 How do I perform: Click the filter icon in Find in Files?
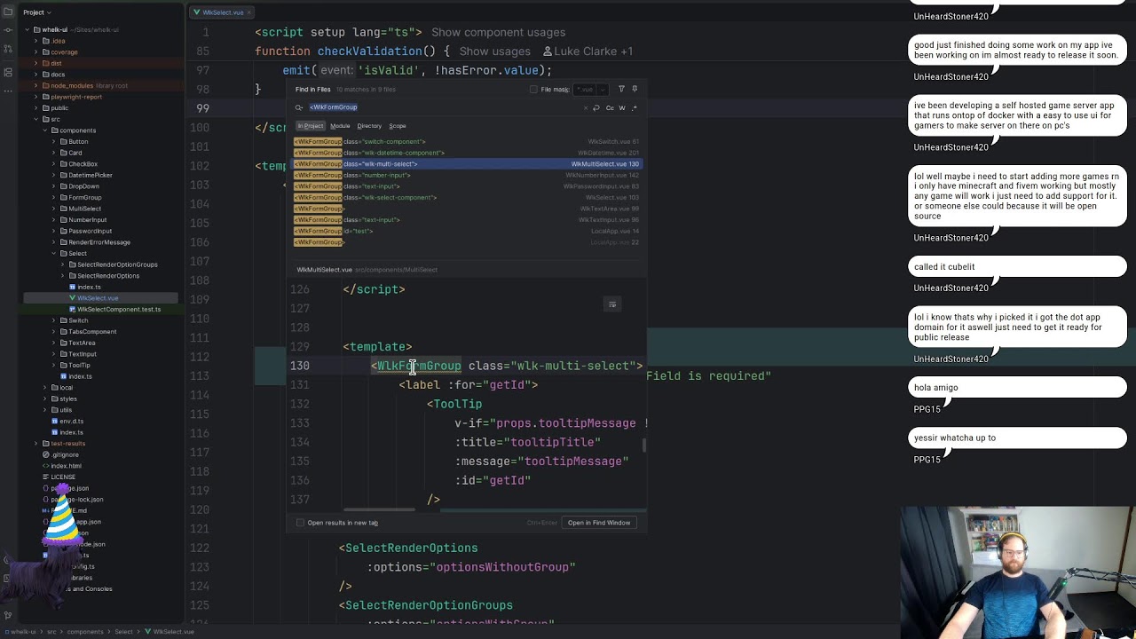621,90
